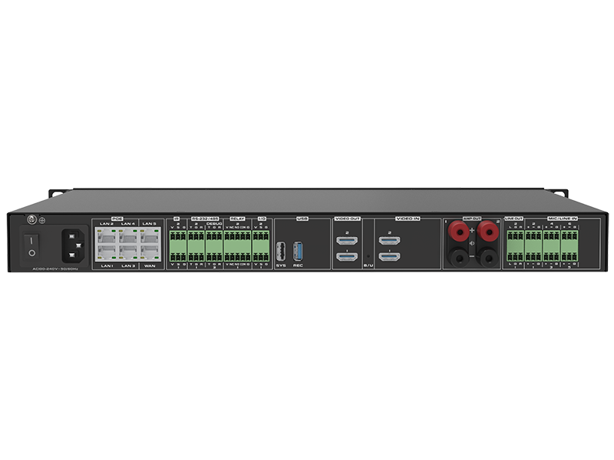Select the LAN 1 Ethernet port
614x460 pixels.
[x=107, y=253]
